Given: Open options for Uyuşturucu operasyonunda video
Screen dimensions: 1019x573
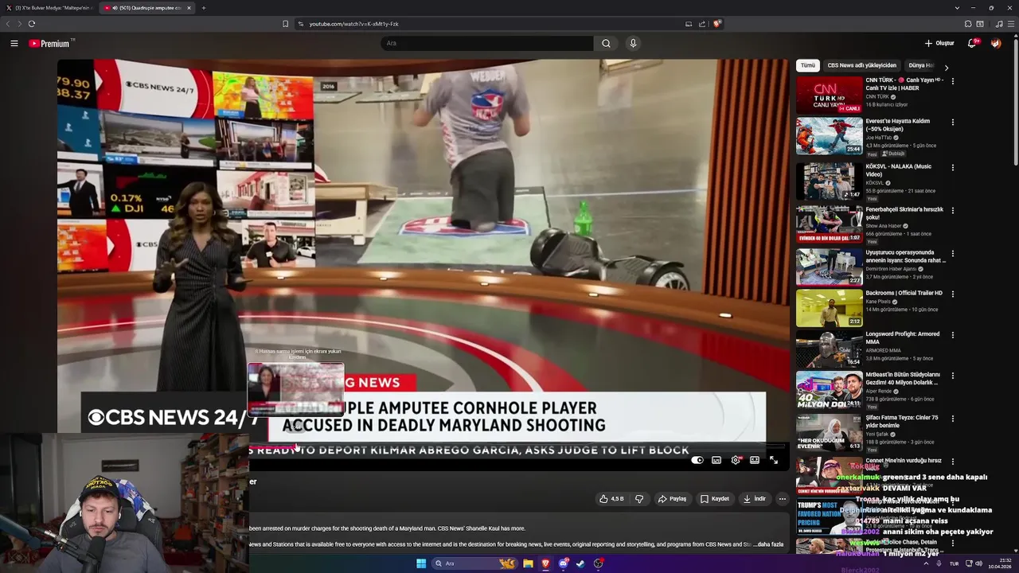Looking at the screenshot, I should coord(952,254).
